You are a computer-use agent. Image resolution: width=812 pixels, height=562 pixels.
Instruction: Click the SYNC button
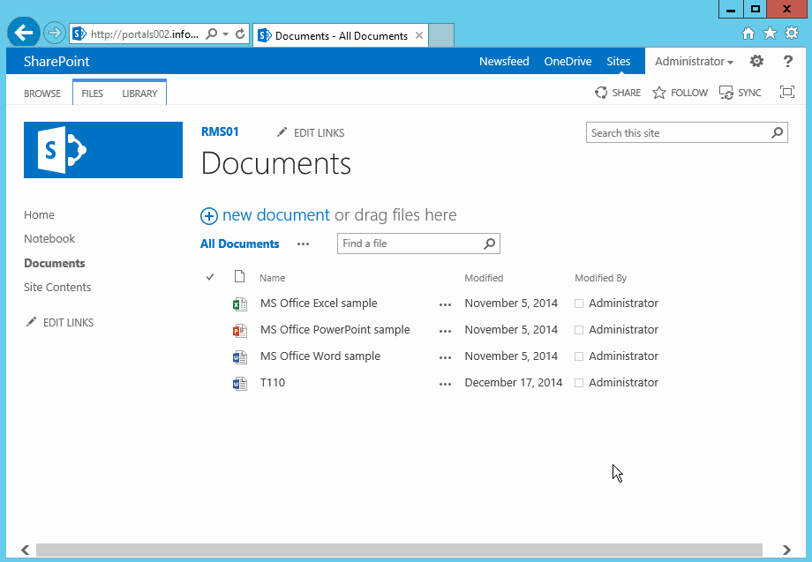tap(740, 93)
